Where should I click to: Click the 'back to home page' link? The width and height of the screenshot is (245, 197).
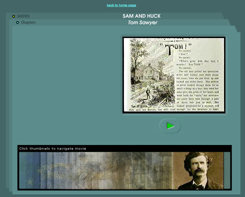pyautogui.click(x=122, y=5)
